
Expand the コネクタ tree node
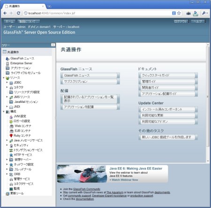(x=7, y=87)
